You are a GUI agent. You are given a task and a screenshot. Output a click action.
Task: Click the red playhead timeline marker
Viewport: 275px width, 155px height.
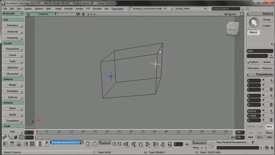click(37, 133)
